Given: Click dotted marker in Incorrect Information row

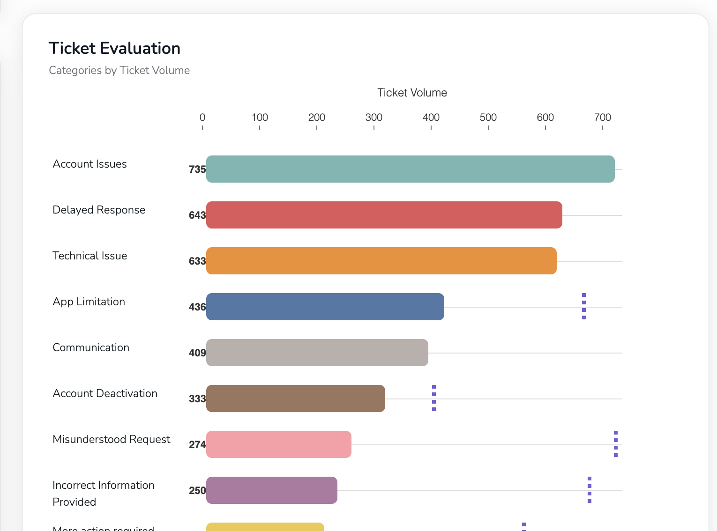Looking at the screenshot, I should pyautogui.click(x=590, y=490).
